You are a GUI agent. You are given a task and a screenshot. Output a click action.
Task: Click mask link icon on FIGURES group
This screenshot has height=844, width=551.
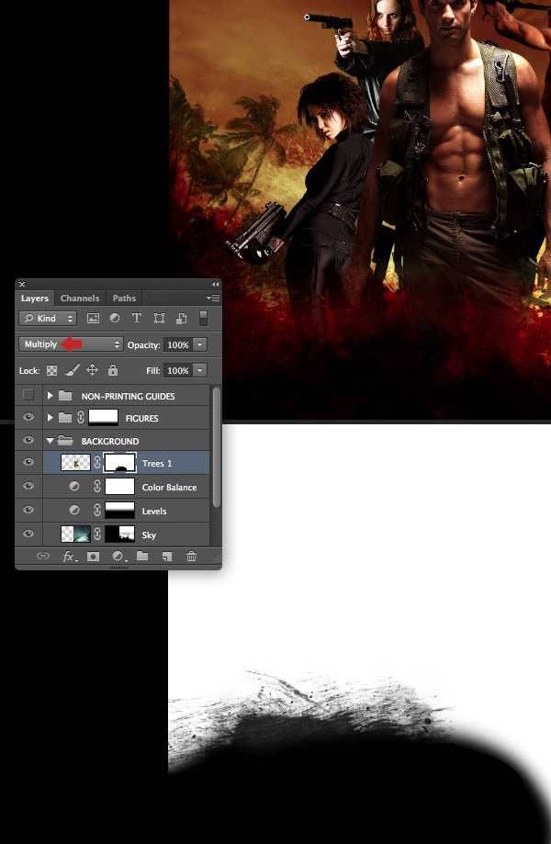[x=81, y=418]
